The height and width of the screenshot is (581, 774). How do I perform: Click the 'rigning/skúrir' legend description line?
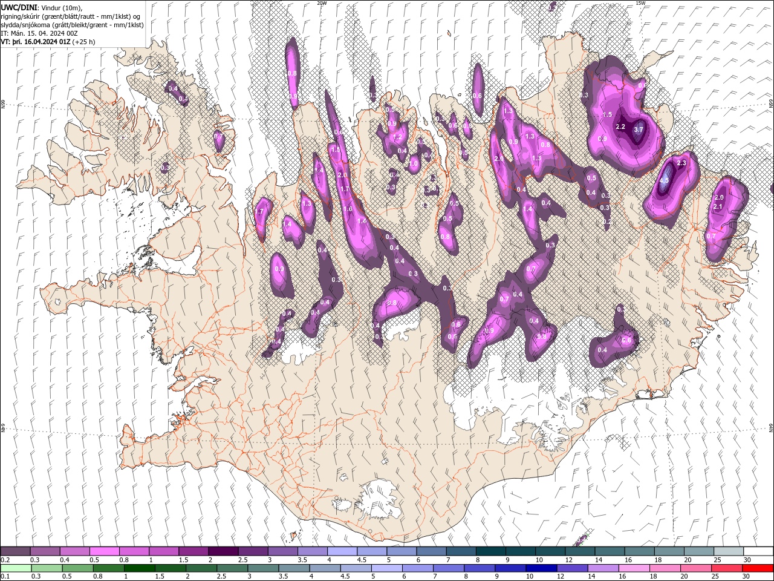pos(70,16)
